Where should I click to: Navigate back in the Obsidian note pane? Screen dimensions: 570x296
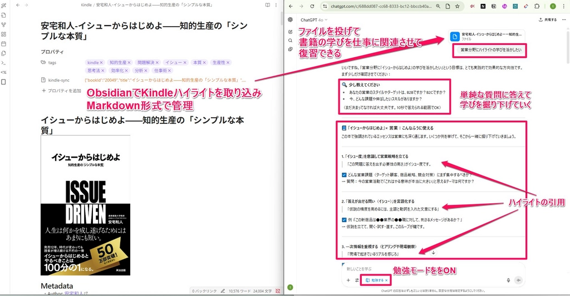point(18,5)
